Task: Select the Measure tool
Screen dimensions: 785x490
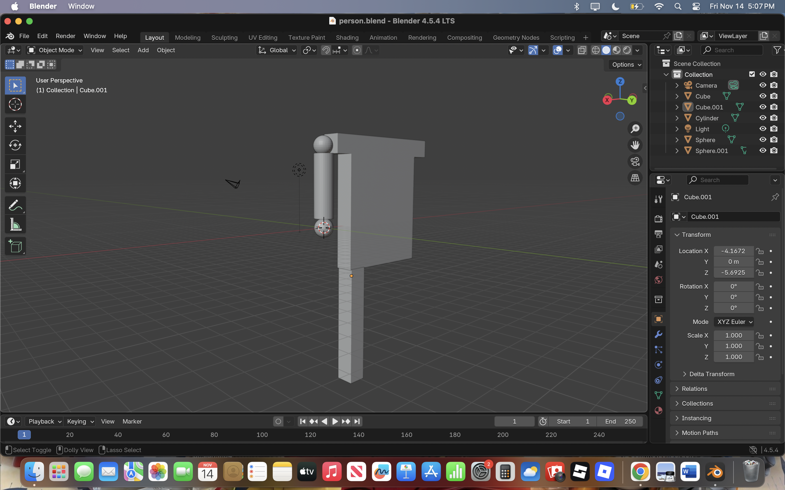Action: (x=15, y=224)
